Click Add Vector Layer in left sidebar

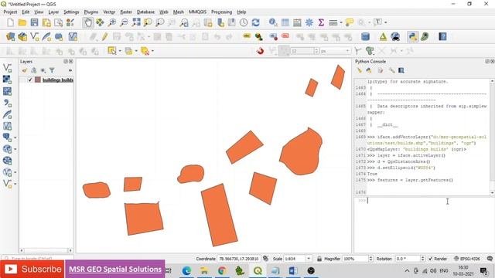point(7,68)
